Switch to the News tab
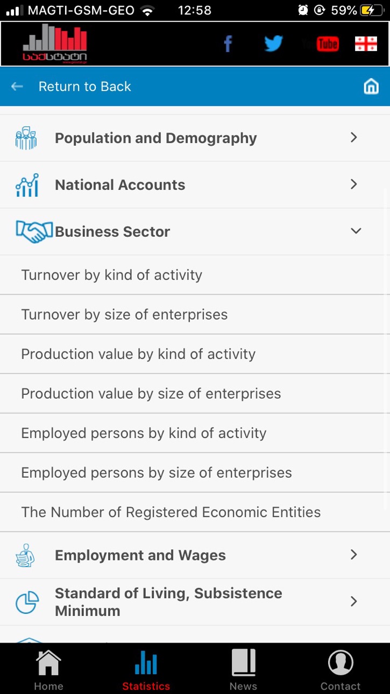 243,670
